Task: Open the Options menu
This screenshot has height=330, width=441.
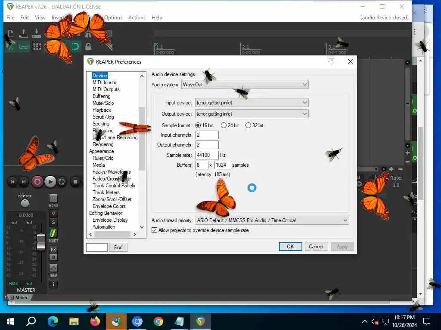Action: tap(113, 17)
